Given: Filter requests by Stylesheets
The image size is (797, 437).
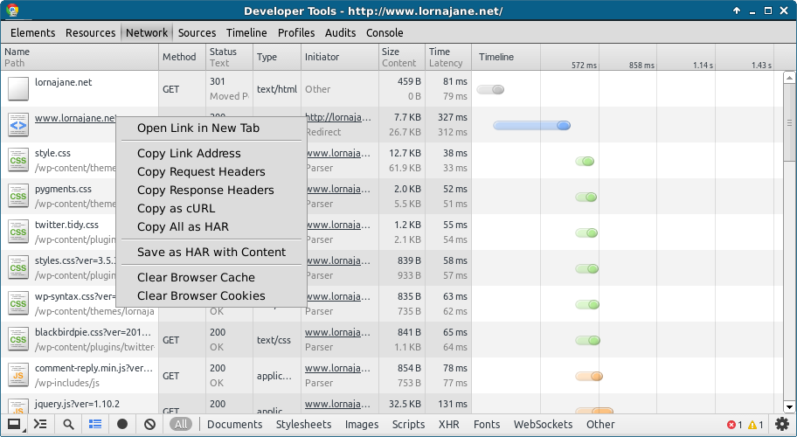Looking at the screenshot, I should click(303, 424).
